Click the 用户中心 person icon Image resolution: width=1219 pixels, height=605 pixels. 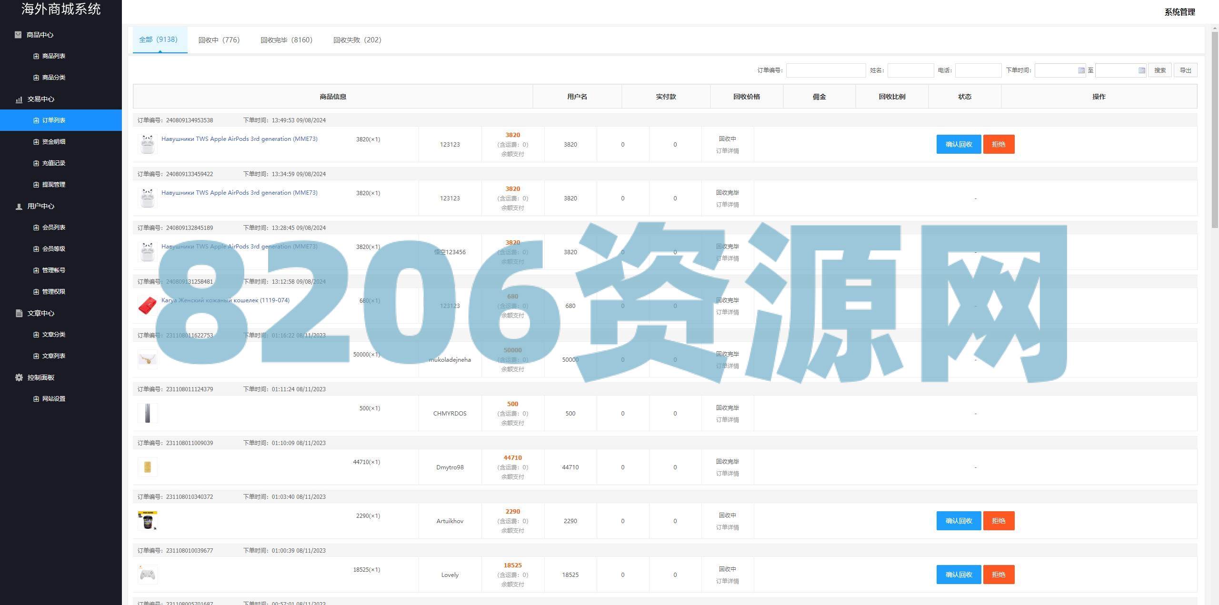tap(19, 207)
